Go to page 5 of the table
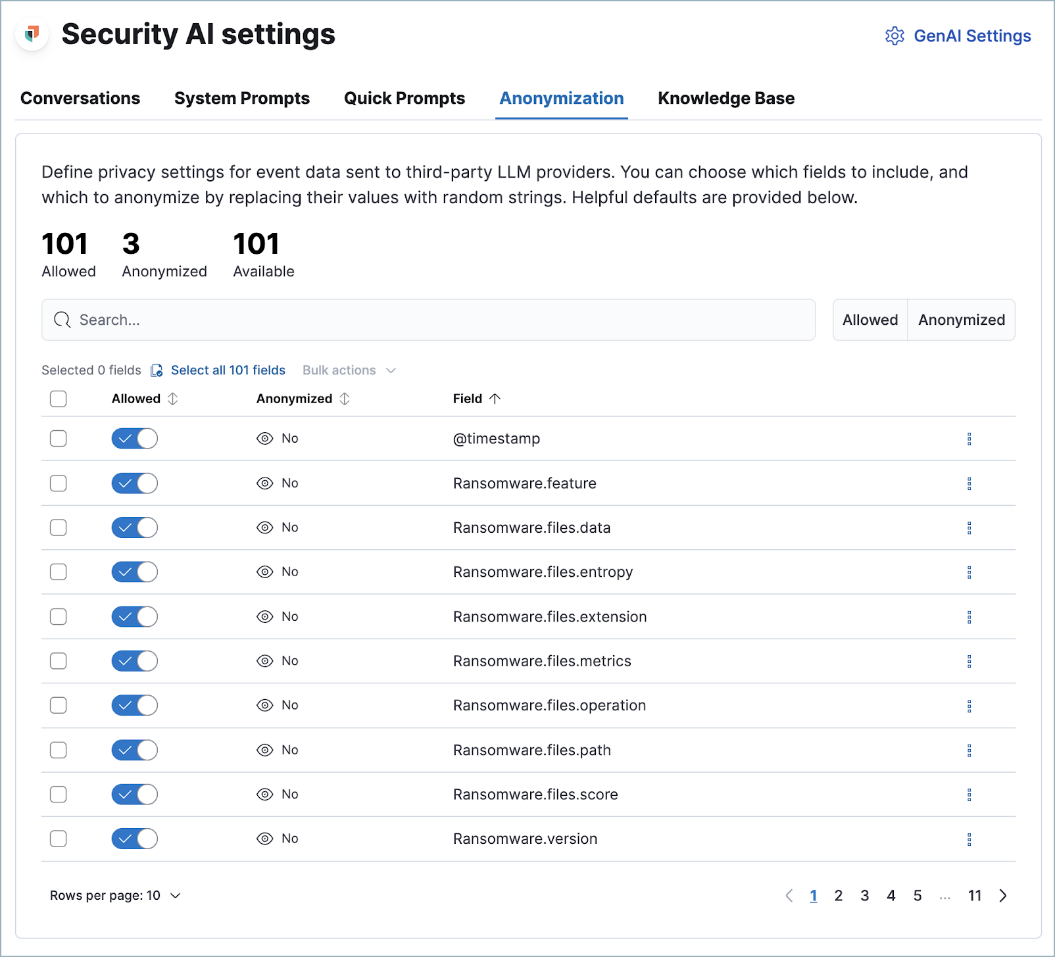 918,895
